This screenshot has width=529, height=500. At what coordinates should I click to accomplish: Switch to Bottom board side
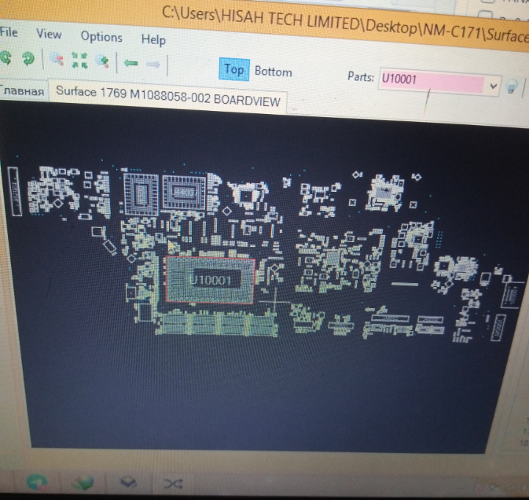click(273, 71)
